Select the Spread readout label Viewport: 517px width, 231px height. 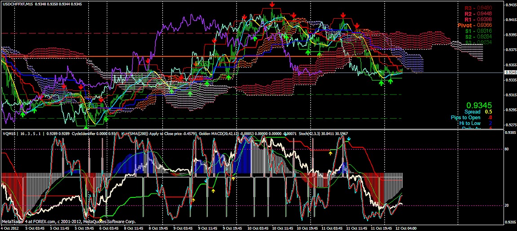(472, 111)
